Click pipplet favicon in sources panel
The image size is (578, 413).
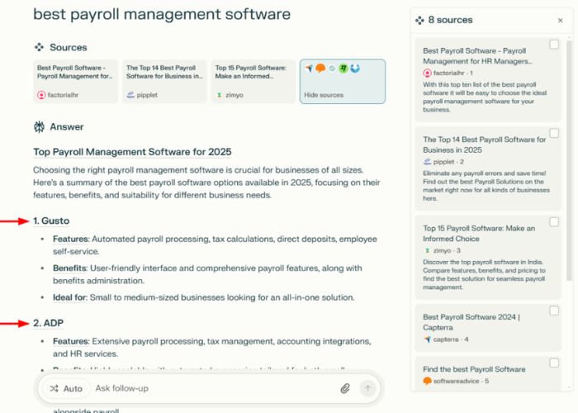[427, 162]
